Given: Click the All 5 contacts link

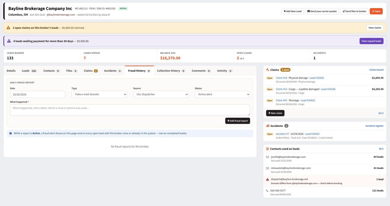Looking at the screenshot, I should coord(381,149).
